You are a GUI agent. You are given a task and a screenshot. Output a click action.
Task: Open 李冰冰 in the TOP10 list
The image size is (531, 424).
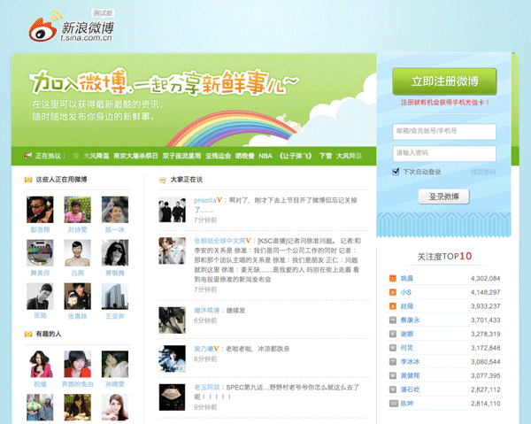(x=410, y=362)
